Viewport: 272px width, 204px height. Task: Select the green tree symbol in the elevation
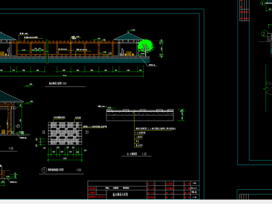click(145, 48)
